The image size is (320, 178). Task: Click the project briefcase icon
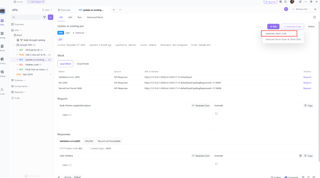pos(3,11)
